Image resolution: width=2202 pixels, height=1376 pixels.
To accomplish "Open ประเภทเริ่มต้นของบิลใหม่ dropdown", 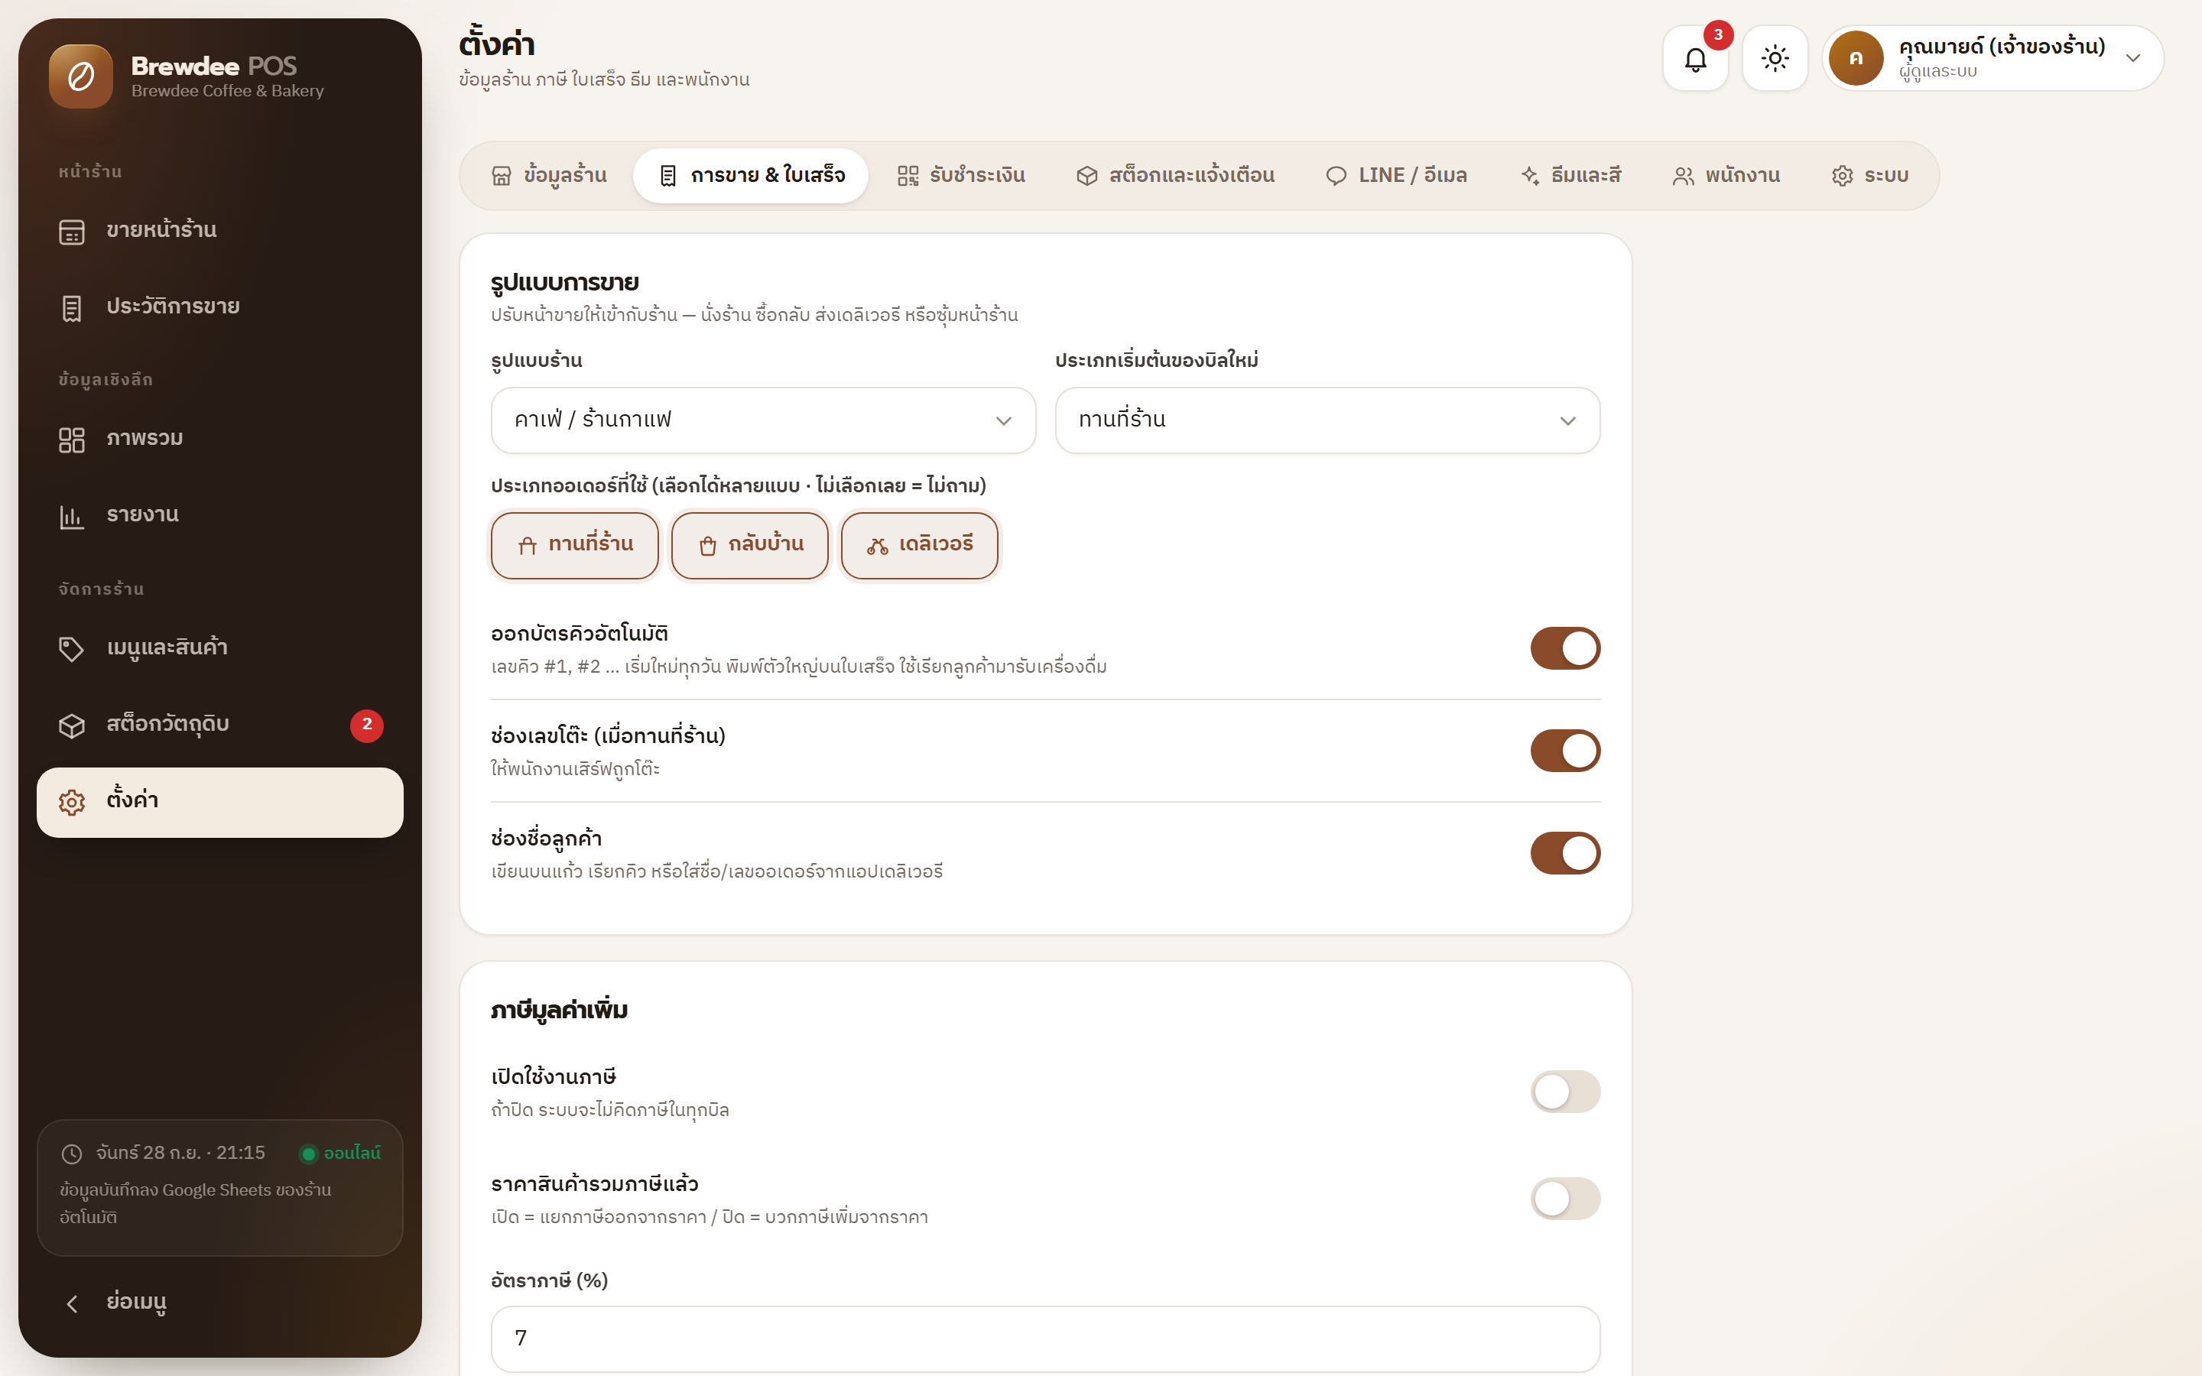I will tap(1327, 420).
